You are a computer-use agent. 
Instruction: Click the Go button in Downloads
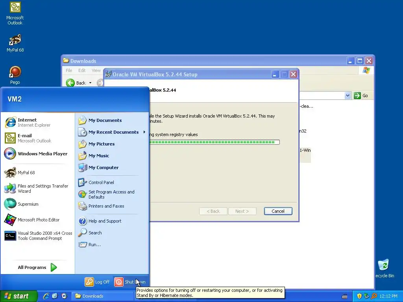coord(361,96)
